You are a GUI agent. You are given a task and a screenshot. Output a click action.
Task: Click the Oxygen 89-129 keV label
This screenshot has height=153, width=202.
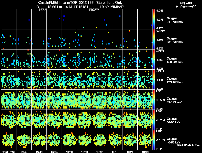point(174,100)
